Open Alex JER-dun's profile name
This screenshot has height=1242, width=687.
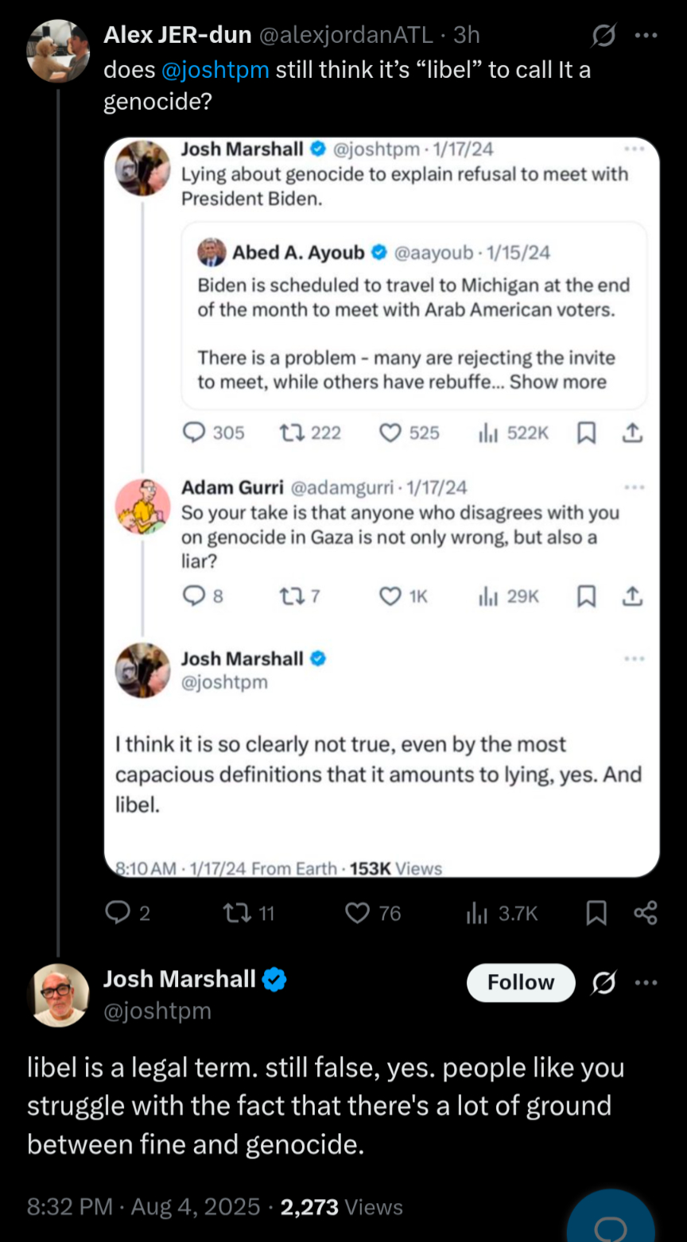click(x=177, y=35)
